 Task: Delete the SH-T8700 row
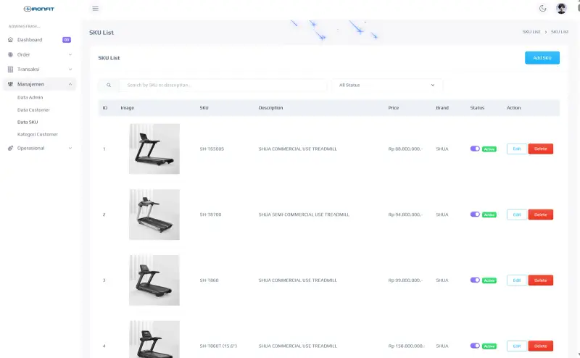click(x=540, y=215)
